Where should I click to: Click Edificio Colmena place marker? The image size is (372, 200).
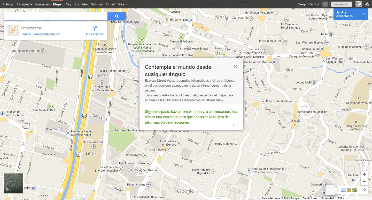[x=165, y=131]
